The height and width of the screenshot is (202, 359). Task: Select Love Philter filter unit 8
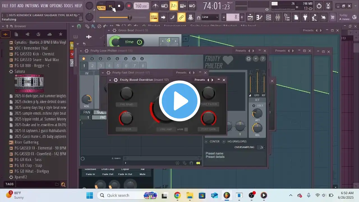coord(143,66)
